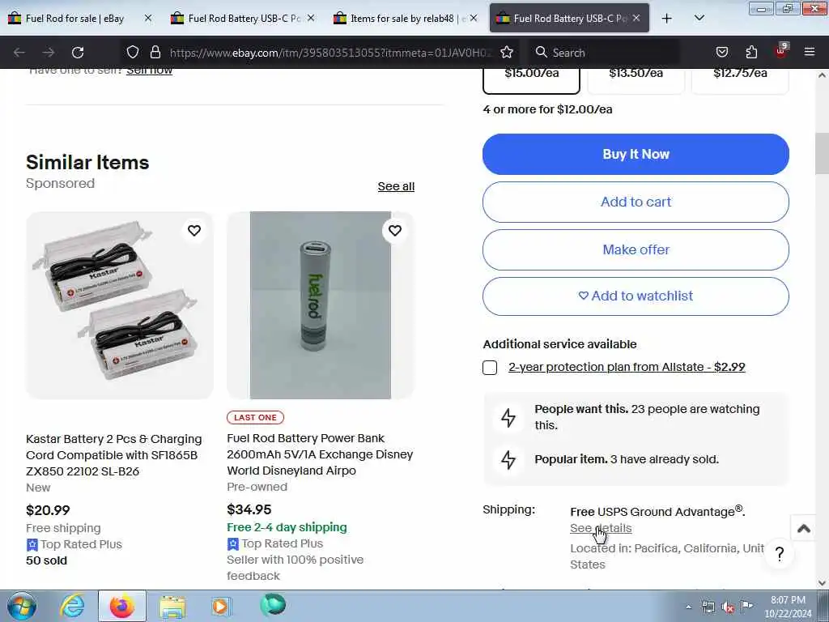Open the uBlock extension icon with badge
829x622 pixels.
(781, 51)
